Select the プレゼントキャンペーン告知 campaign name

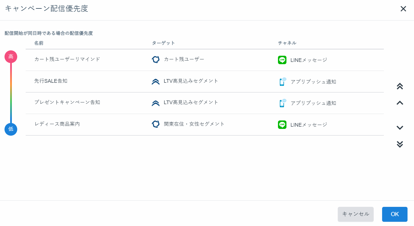click(67, 102)
